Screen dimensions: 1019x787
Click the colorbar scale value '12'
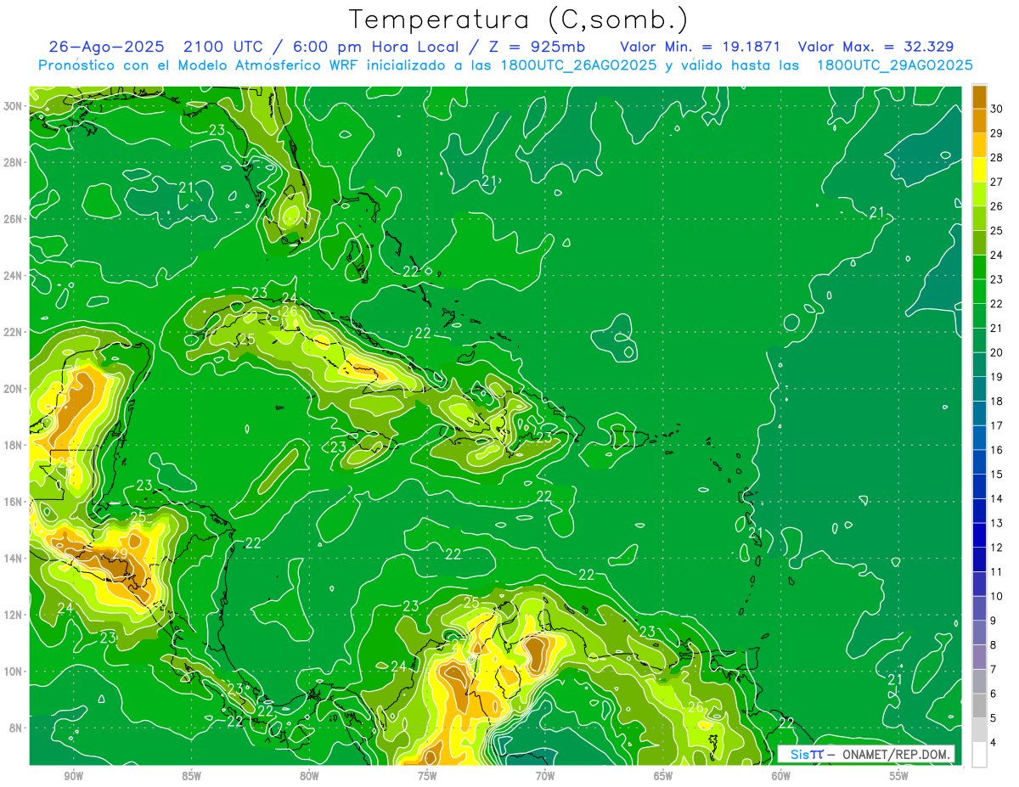coord(996,547)
